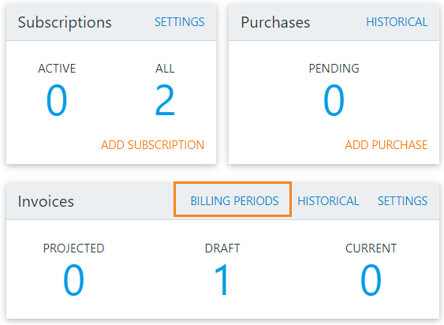Image resolution: width=444 pixels, height=325 pixels.
Task: Click ADD SUBSCRIPTION link
Action: pos(153,145)
